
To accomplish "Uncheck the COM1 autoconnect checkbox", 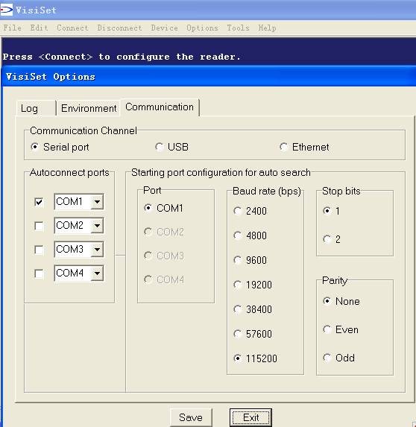I will (x=39, y=202).
